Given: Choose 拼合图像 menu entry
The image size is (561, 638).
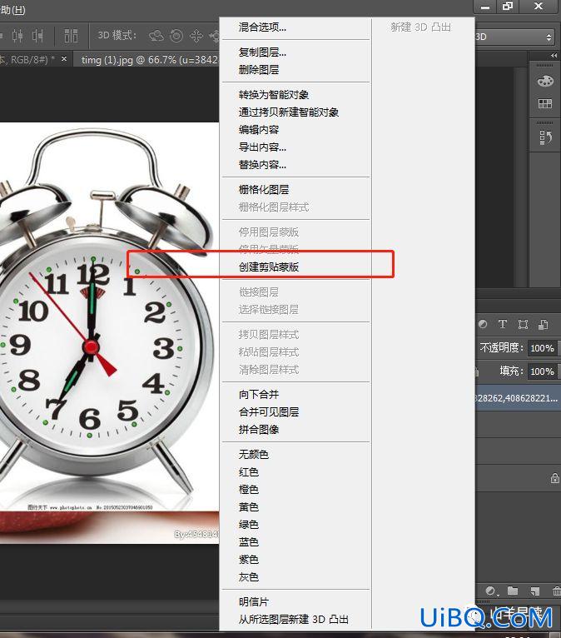Looking at the screenshot, I should click(295, 429).
